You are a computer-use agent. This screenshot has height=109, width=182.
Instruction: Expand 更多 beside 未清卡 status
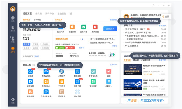[x=81, y=48]
